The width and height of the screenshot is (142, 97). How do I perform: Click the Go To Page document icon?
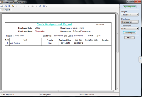[x=33, y=6]
